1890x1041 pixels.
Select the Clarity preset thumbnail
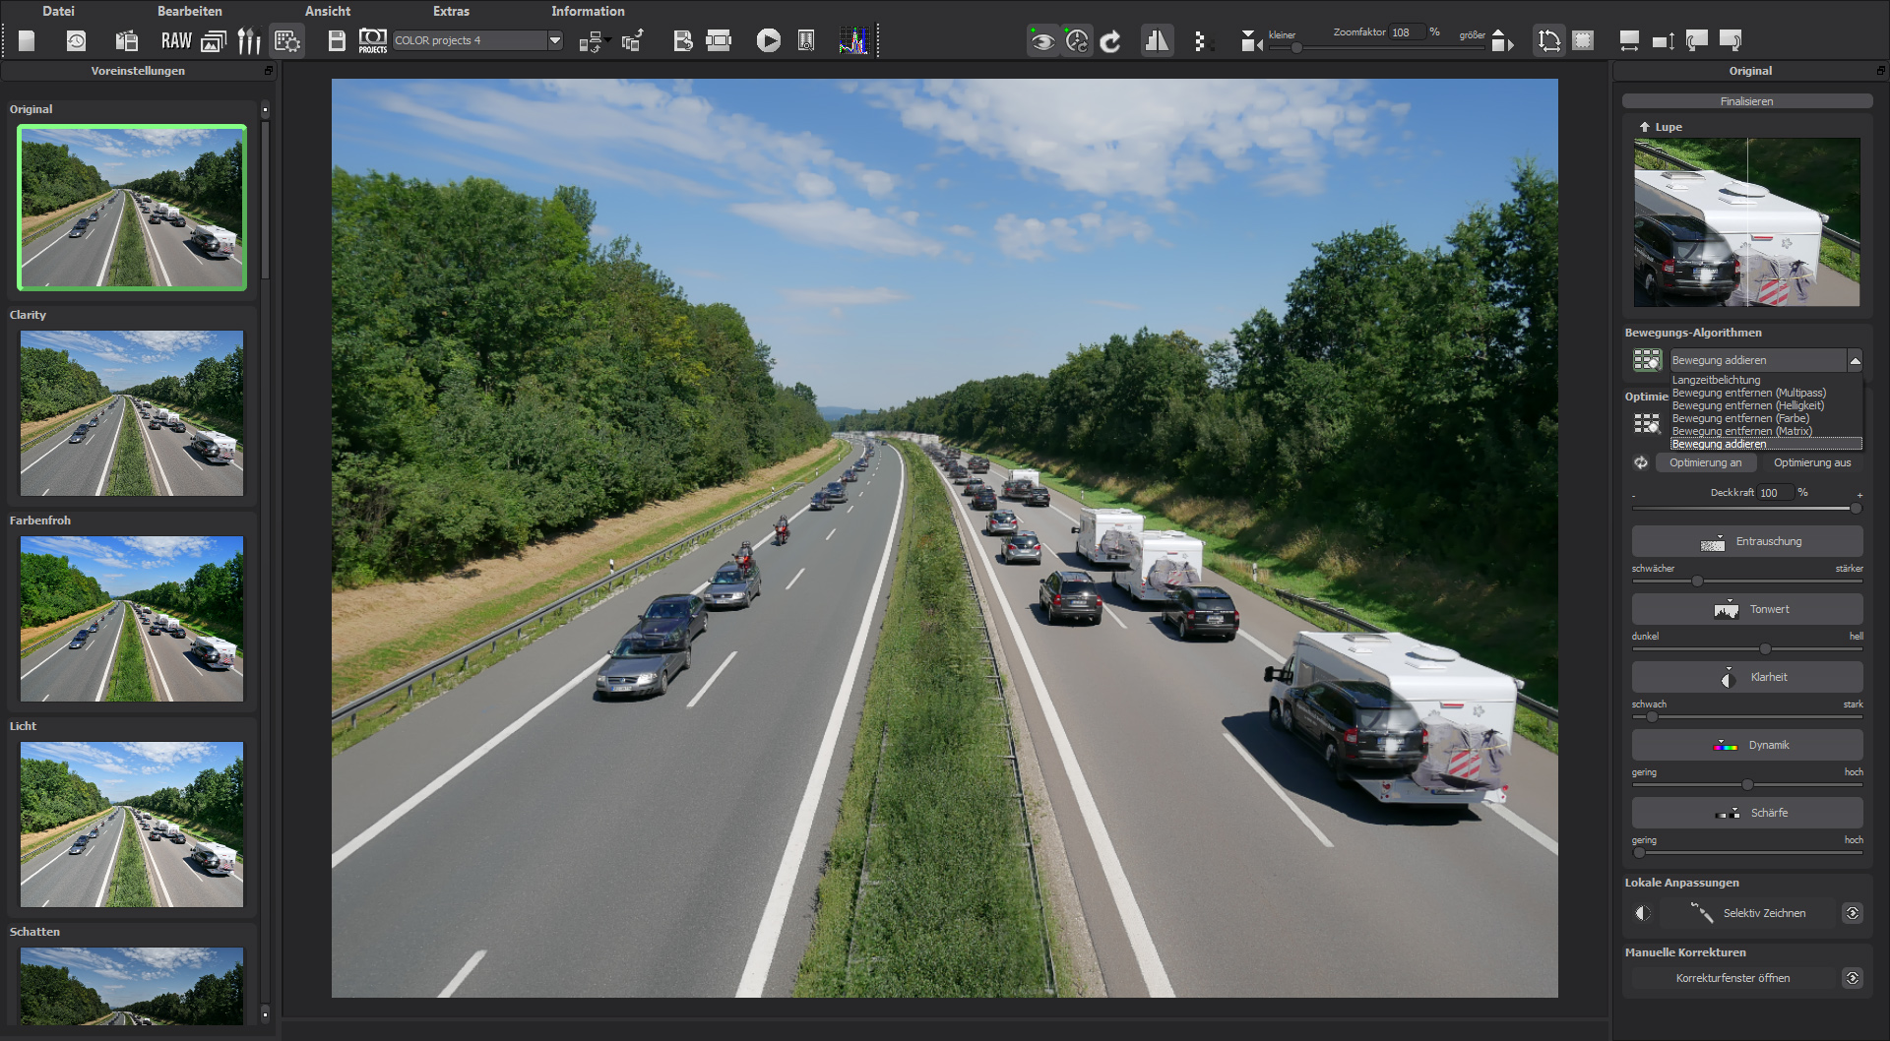coord(132,413)
